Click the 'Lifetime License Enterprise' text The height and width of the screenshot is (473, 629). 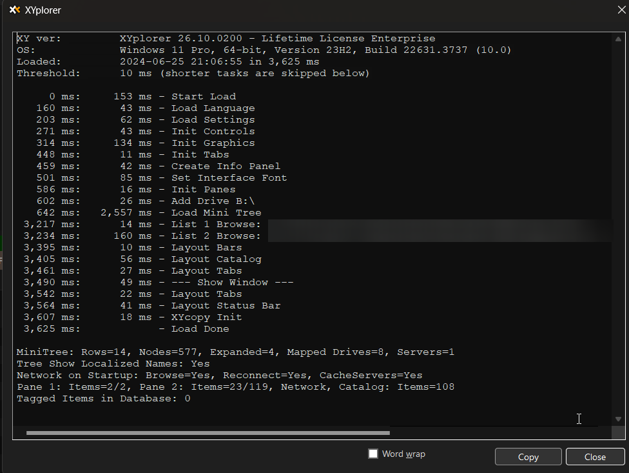pyautogui.click(x=348, y=39)
